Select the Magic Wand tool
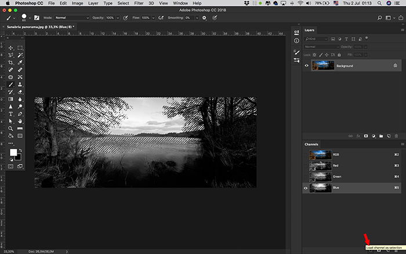This screenshot has width=406, height=254. (20, 55)
